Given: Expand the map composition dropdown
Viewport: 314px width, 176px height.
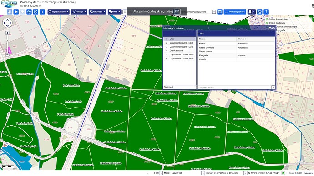Looking at the screenshot, I should pyautogui.click(x=214, y=12).
